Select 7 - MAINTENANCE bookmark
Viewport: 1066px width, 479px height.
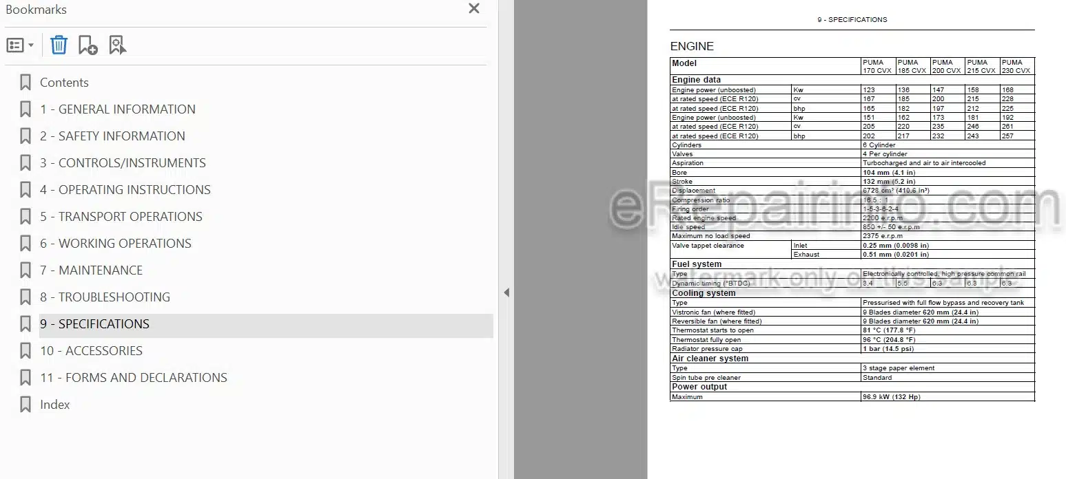(x=91, y=270)
